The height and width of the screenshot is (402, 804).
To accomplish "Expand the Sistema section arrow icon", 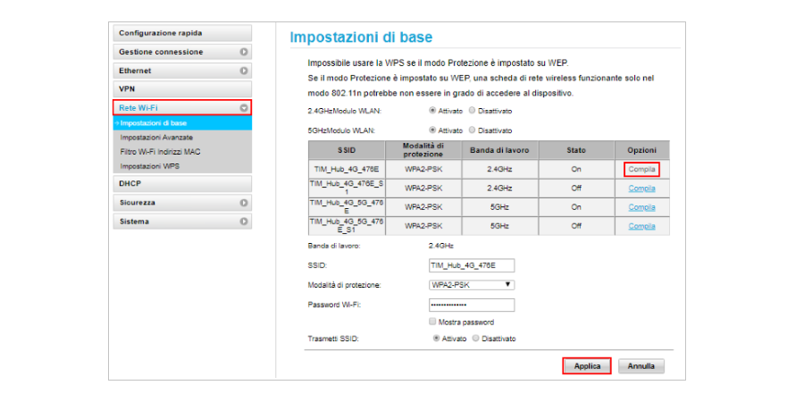I will click(x=244, y=222).
